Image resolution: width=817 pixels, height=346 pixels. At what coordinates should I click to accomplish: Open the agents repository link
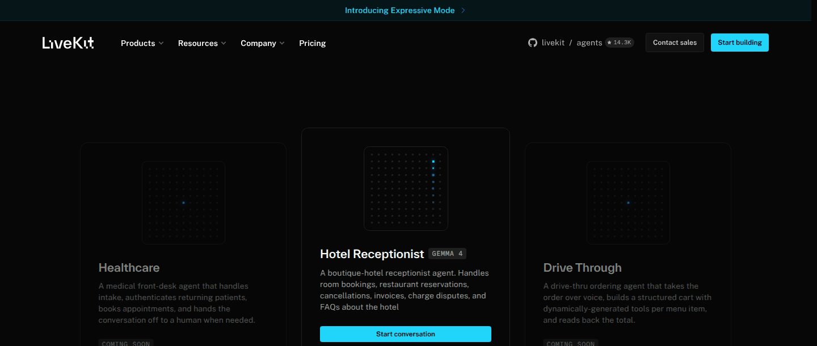(x=589, y=43)
